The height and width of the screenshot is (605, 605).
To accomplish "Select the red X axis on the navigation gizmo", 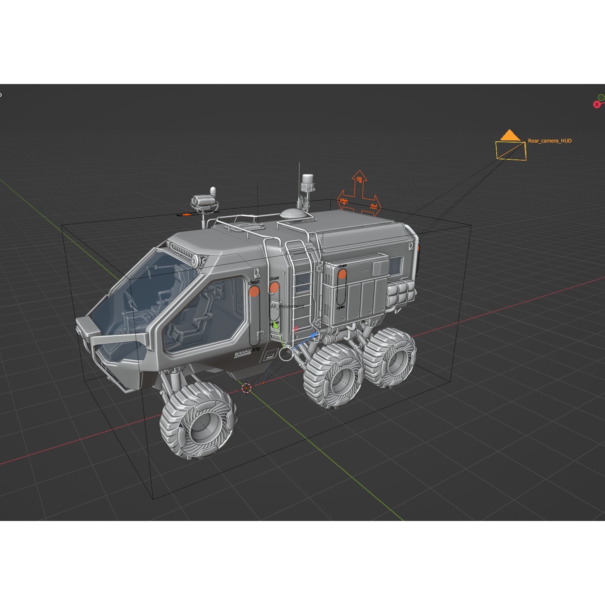I will click(x=597, y=105).
